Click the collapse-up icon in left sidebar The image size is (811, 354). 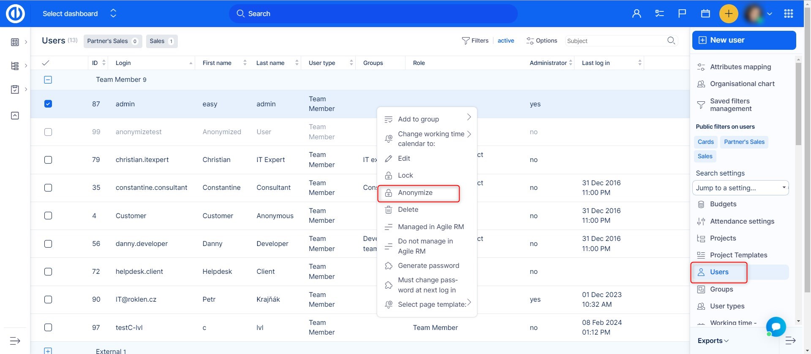coord(15,116)
